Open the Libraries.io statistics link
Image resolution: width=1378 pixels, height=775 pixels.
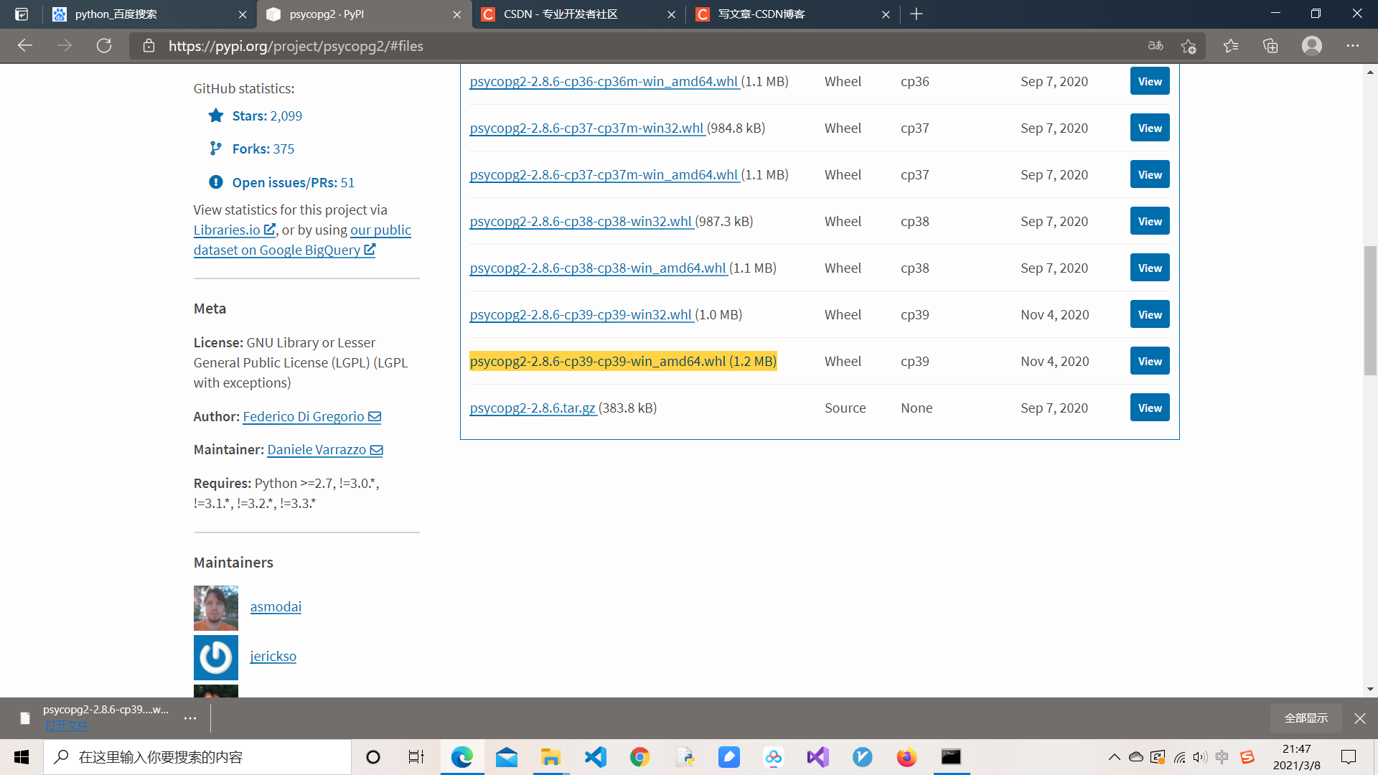pos(228,230)
